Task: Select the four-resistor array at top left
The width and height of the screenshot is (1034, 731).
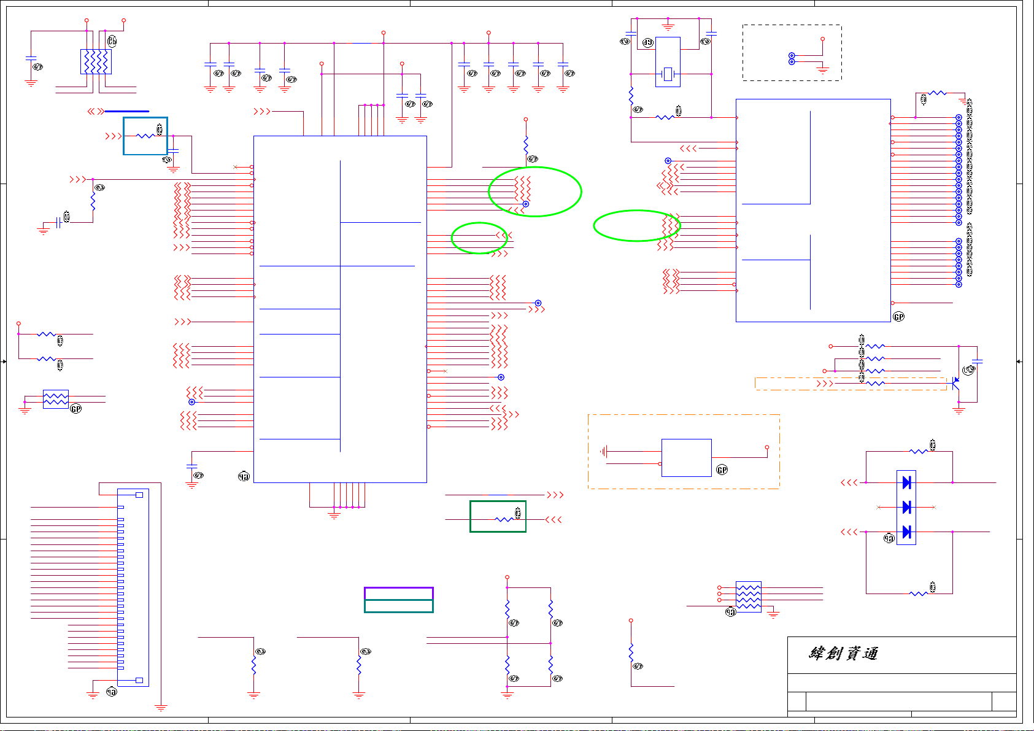Action: tap(96, 62)
